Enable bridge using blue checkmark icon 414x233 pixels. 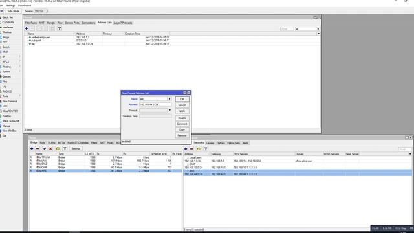45,149
